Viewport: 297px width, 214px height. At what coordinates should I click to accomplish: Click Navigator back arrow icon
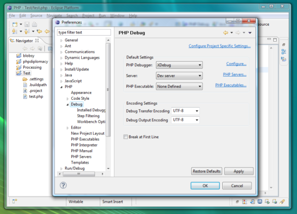point(25,48)
